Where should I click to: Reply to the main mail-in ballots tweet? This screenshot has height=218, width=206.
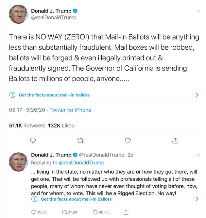click(x=33, y=141)
